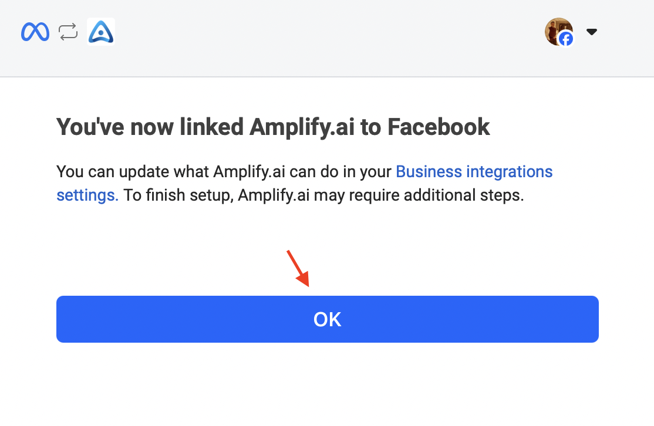
Task: Open the Business integrations link
Action: 474,172
